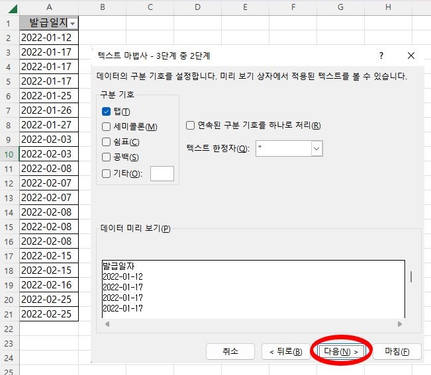The image size is (431, 375).
Task: Click the 기타 custom delimiter text box
Action: (162, 173)
